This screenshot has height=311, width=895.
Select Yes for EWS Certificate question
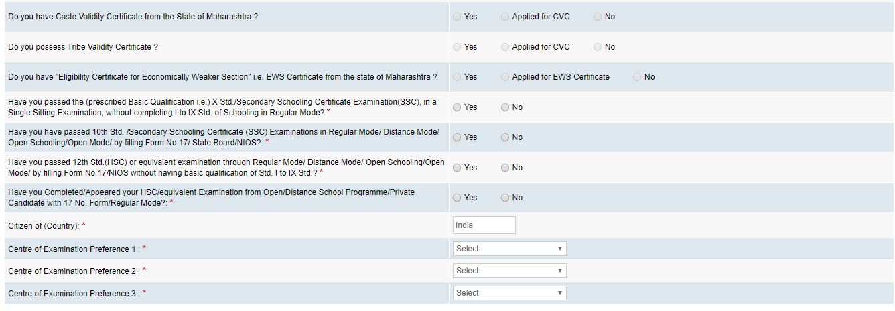457,77
